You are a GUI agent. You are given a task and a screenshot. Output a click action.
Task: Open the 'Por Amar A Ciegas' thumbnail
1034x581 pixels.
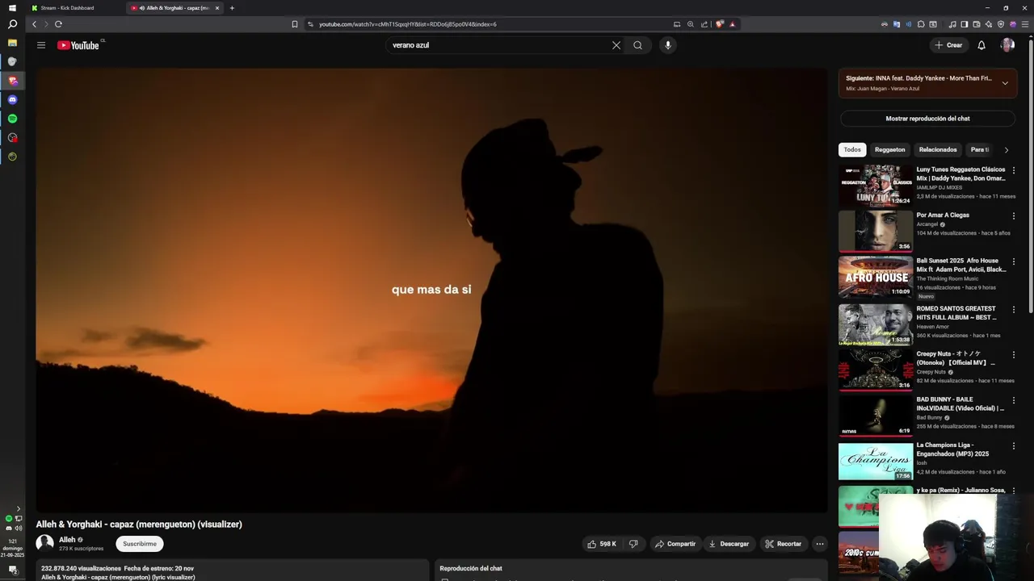click(x=876, y=232)
